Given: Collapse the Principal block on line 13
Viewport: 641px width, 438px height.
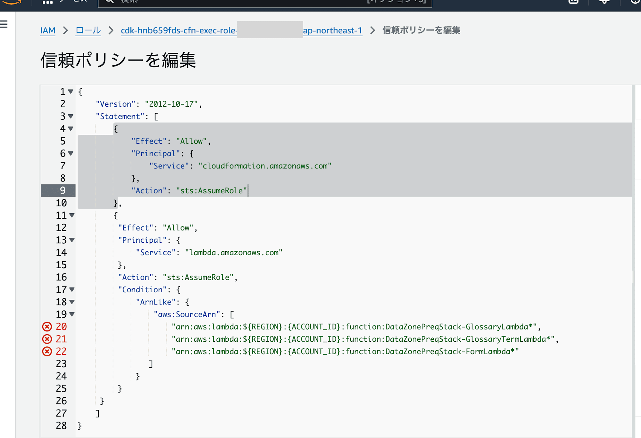Looking at the screenshot, I should point(72,240).
